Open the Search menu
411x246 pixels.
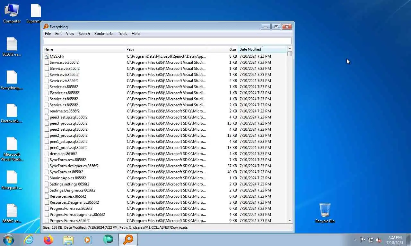(84, 33)
